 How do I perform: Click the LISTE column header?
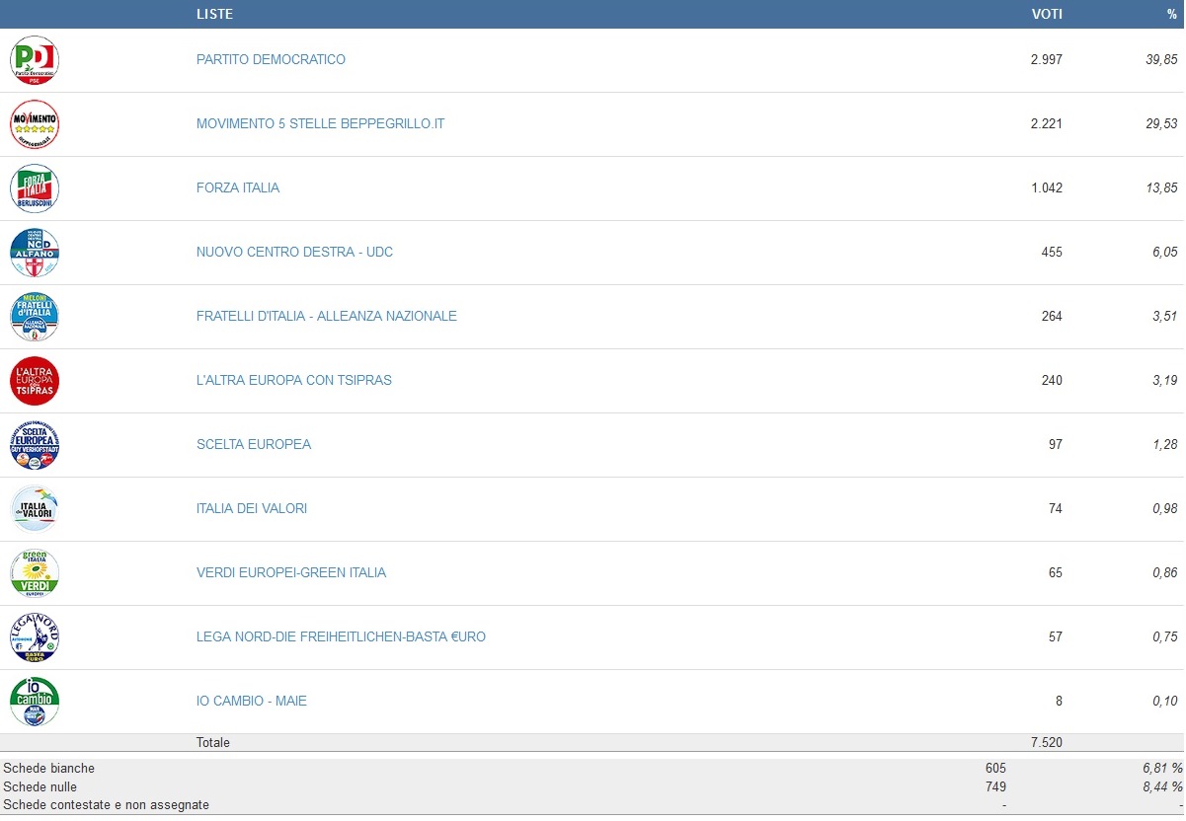point(215,14)
